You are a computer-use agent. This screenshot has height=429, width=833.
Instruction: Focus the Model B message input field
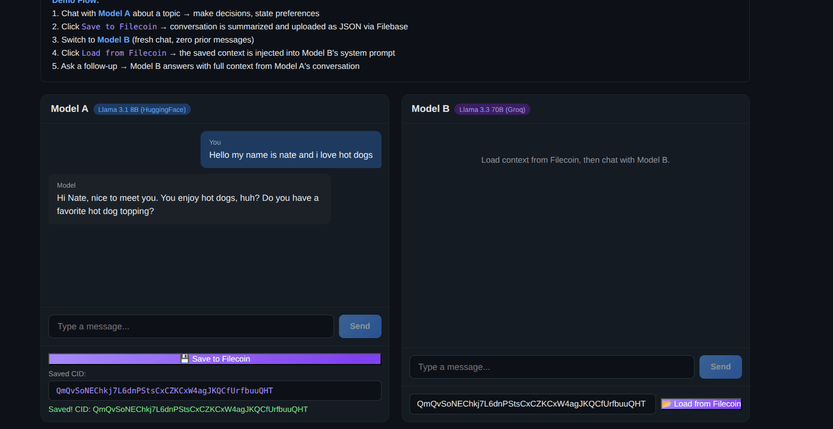[x=552, y=367]
